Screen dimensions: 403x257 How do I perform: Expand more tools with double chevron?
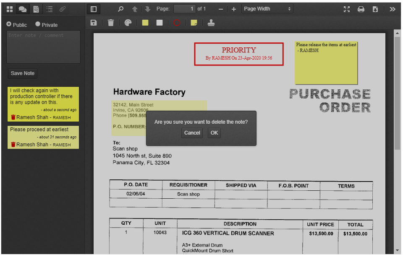[x=393, y=9]
